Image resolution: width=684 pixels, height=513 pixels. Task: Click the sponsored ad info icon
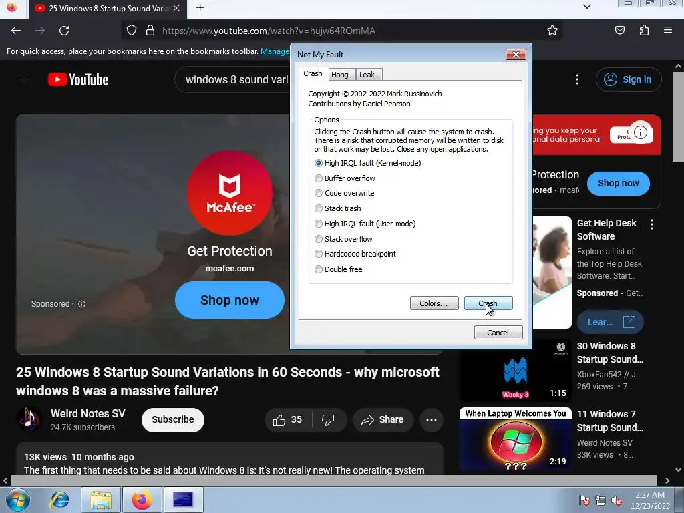click(81, 304)
